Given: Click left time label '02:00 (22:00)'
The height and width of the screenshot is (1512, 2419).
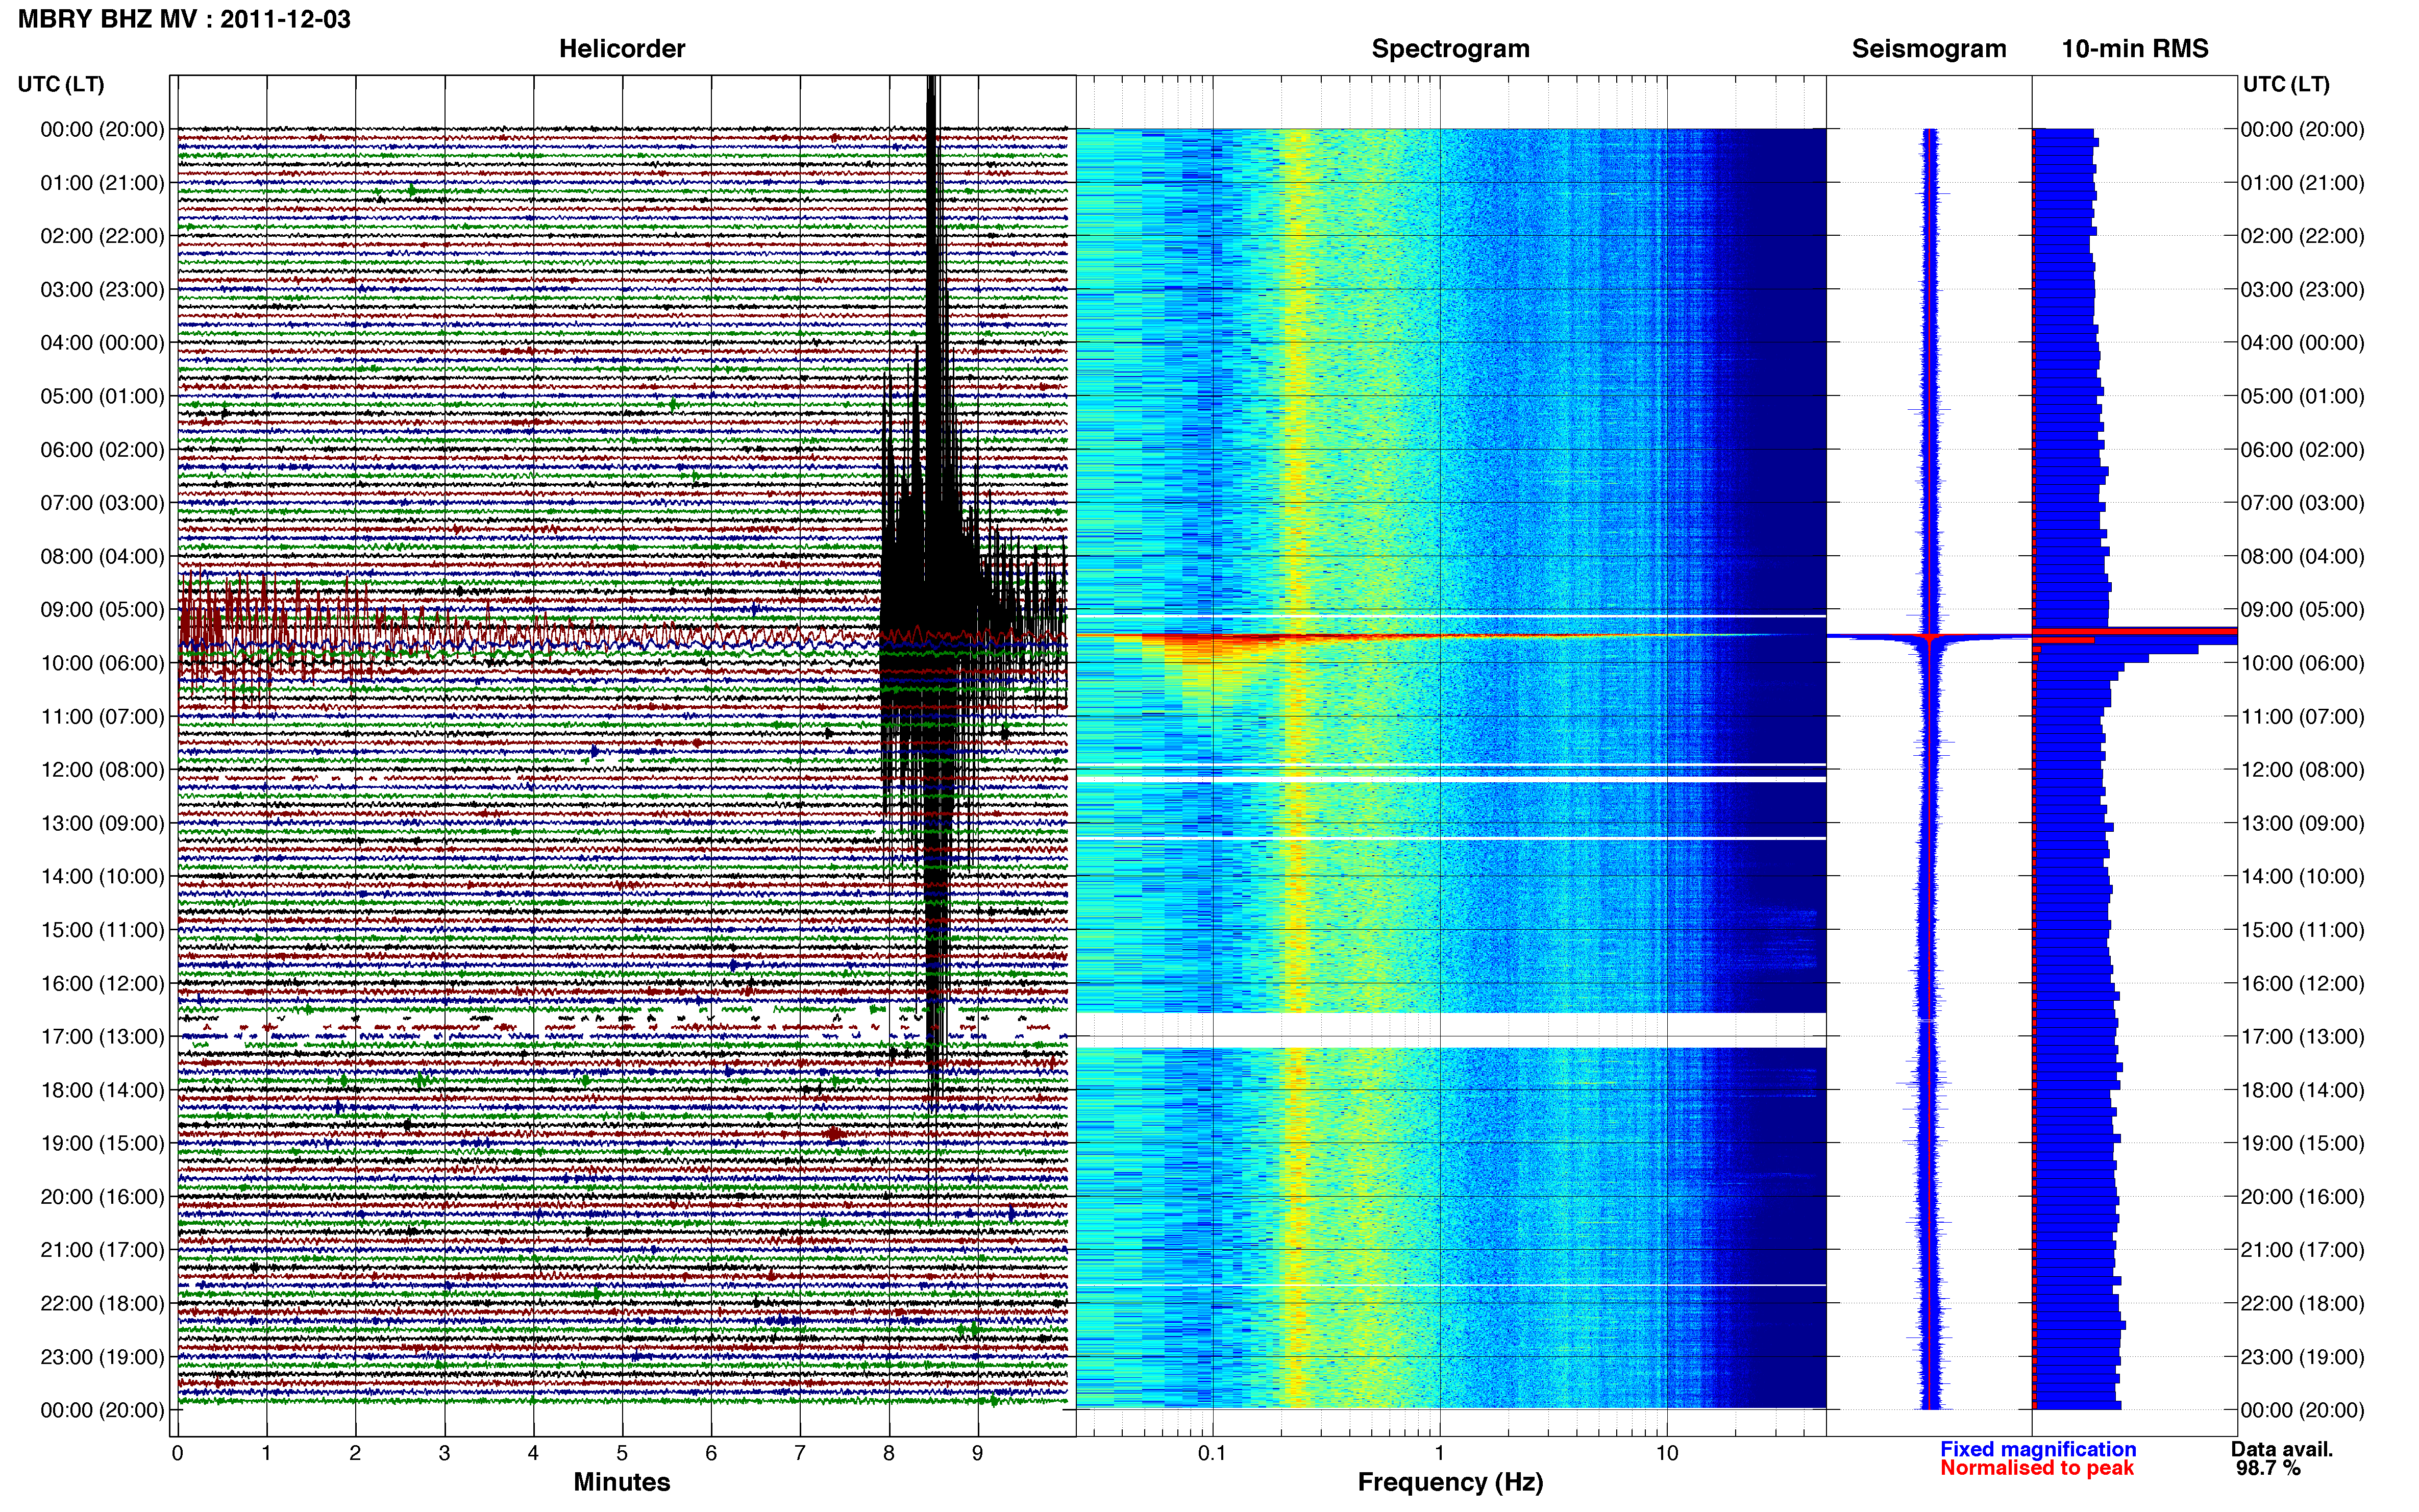Looking at the screenshot, I should click(102, 236).
